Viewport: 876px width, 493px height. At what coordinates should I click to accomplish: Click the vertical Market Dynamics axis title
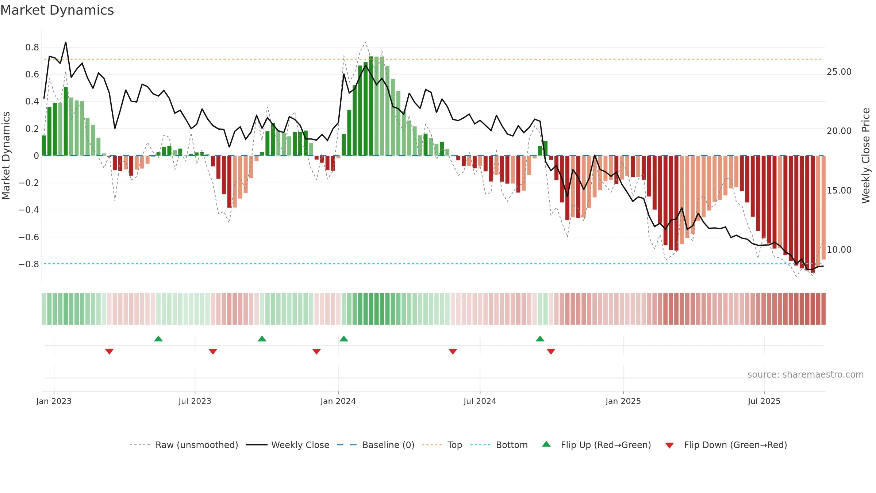[x=6, y=156]
